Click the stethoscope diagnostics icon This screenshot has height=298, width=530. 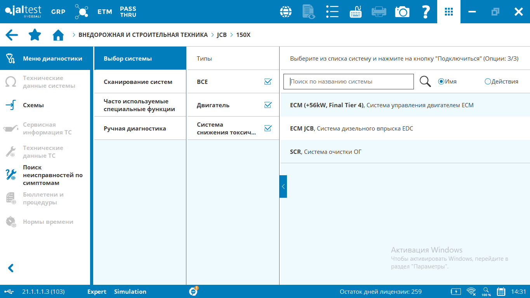[x=10, y=59]
